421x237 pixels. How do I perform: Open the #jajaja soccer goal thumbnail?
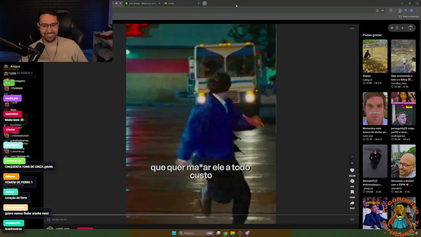click(x=375, y=56)
